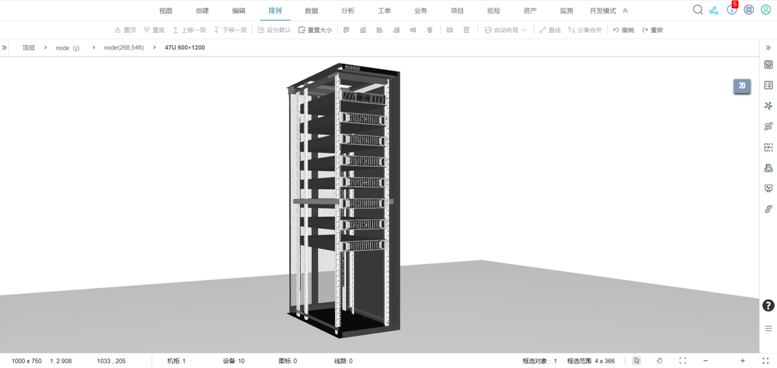
Task: Click the distribute vertically icon
Action: pyautogui.click(x=467, y=30)
